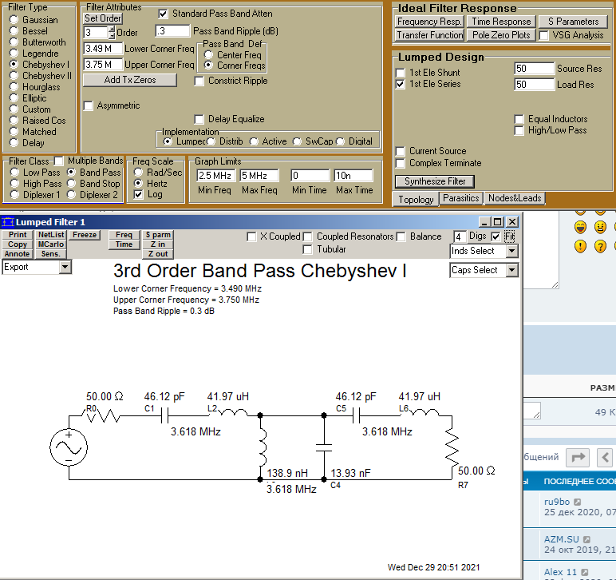
Task: Open the Nodes&Leads tab
Action: coord(514,198)
